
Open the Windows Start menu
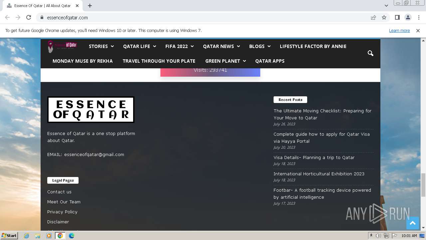[9, 235]
